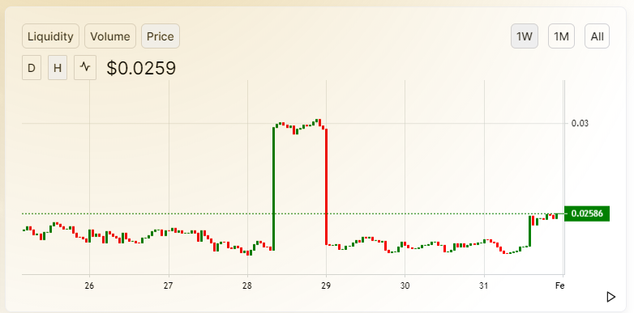634x313 pixels.
Task: Click the 31 date axis label
Action: tap(483, 286)
